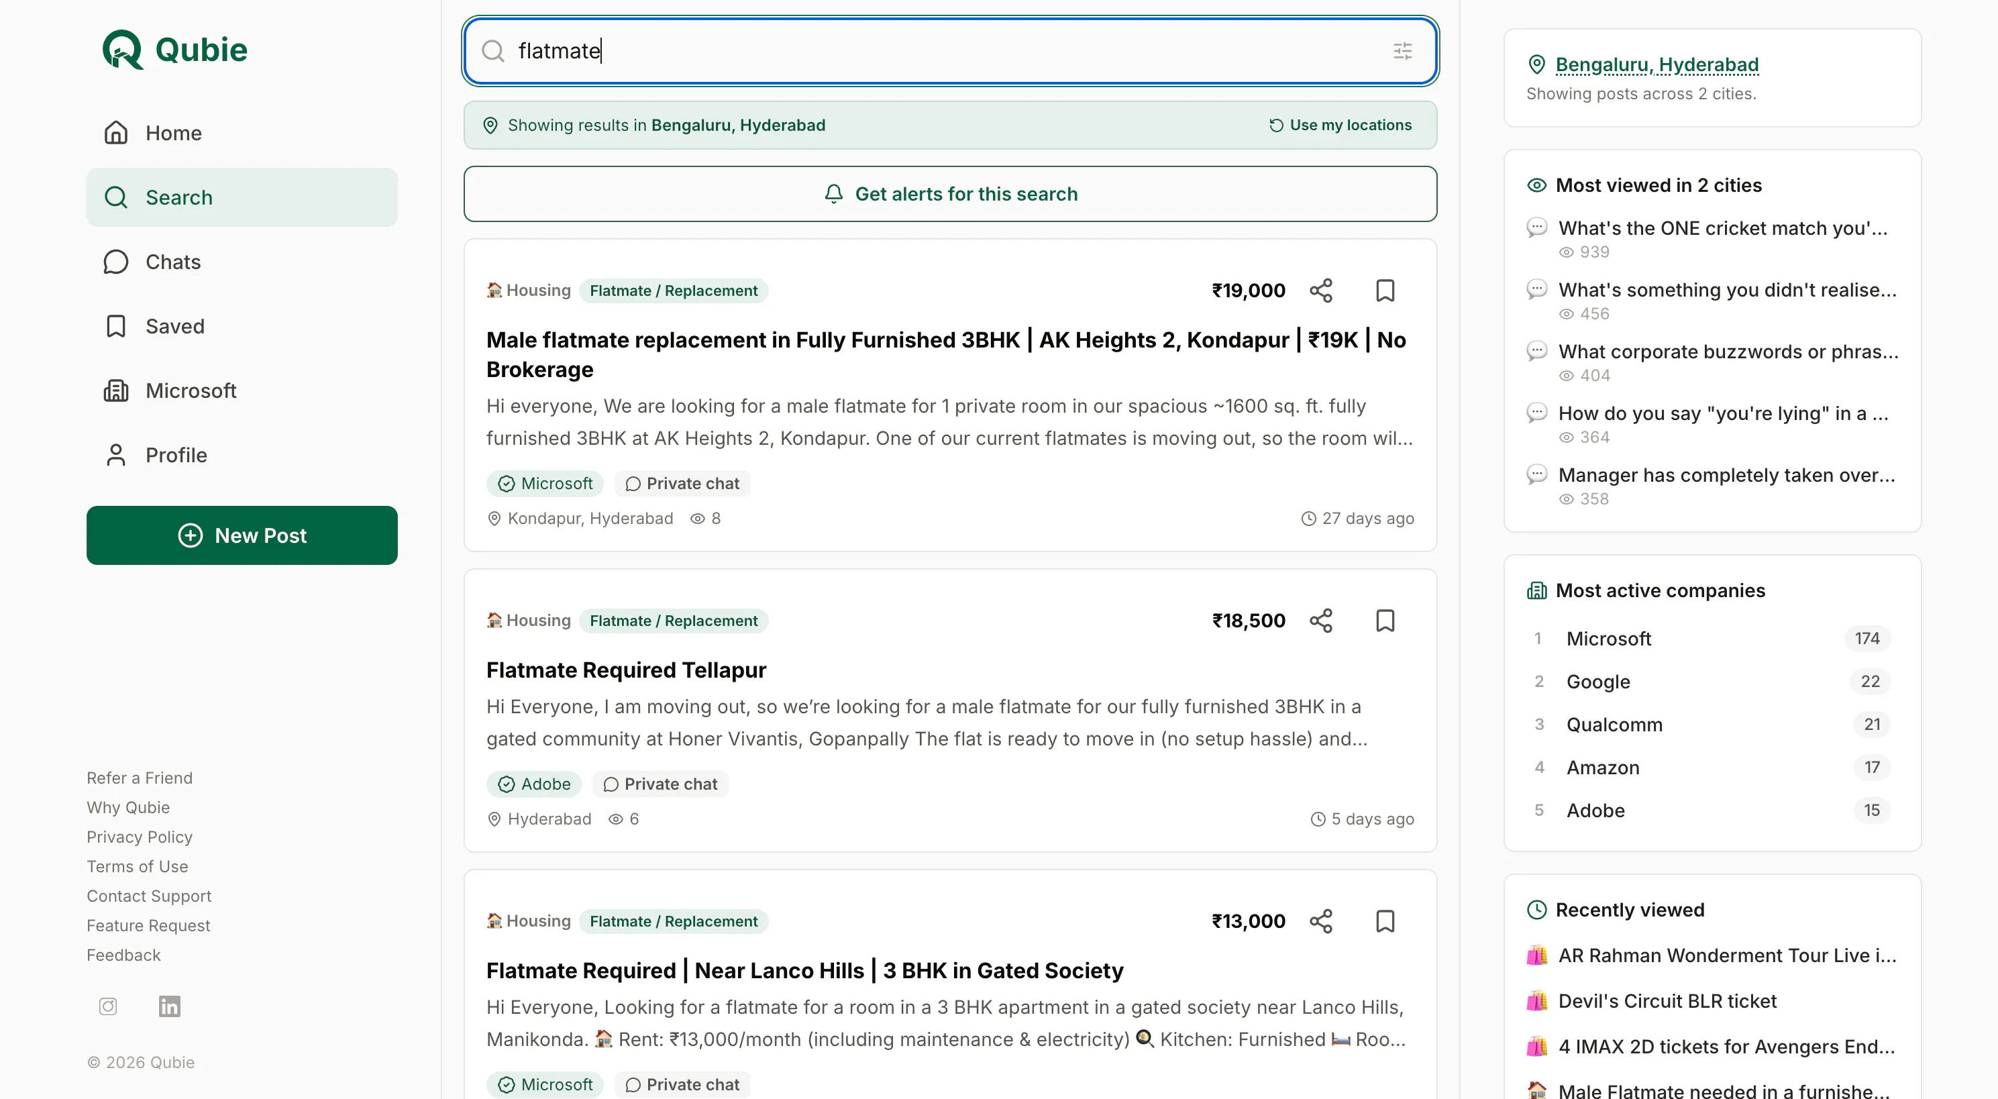Open the Saved posts section
1998x1099 pixels.
click(242, 326)
